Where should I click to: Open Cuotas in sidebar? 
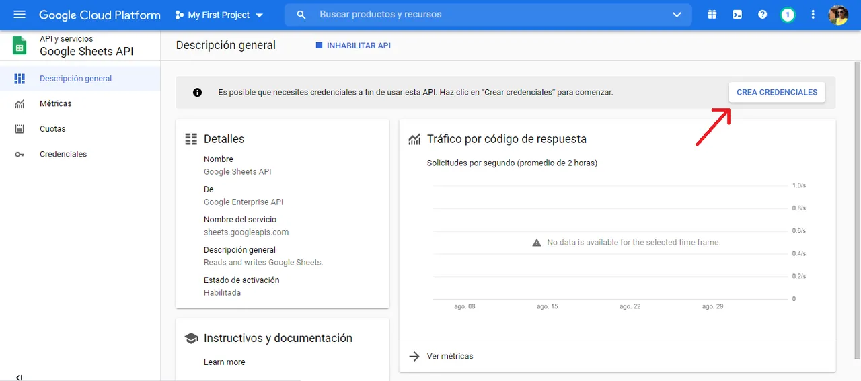coord(80,129)
